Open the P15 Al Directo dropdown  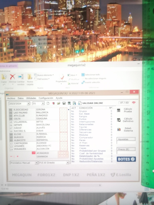point(68,163)
